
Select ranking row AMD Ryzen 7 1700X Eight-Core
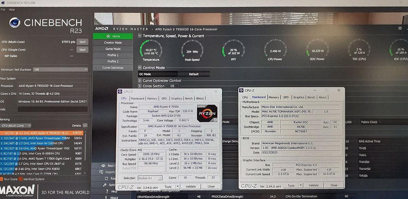coord(41,158)
